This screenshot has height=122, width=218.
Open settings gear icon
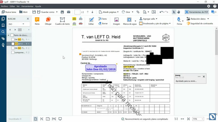pyautogui.click(x=209, y=6)
